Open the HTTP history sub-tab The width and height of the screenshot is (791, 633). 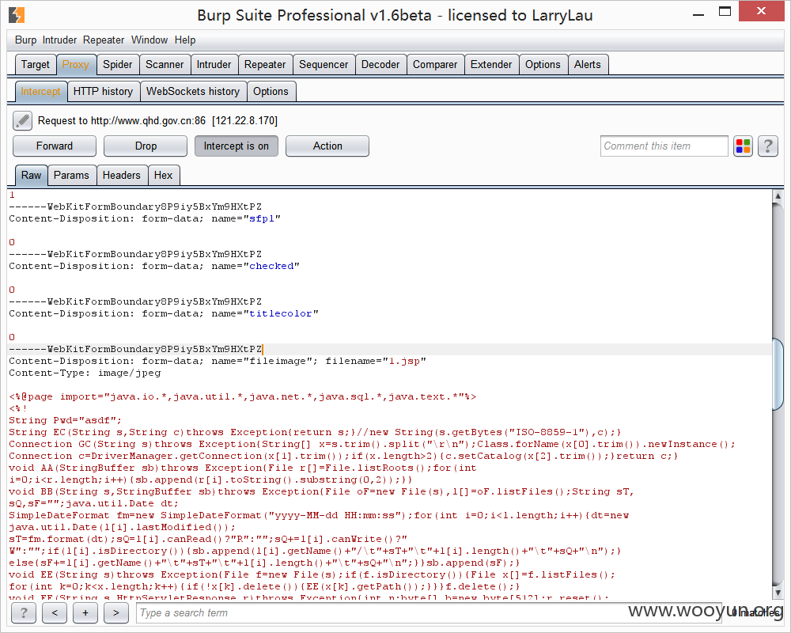point(103,91)
